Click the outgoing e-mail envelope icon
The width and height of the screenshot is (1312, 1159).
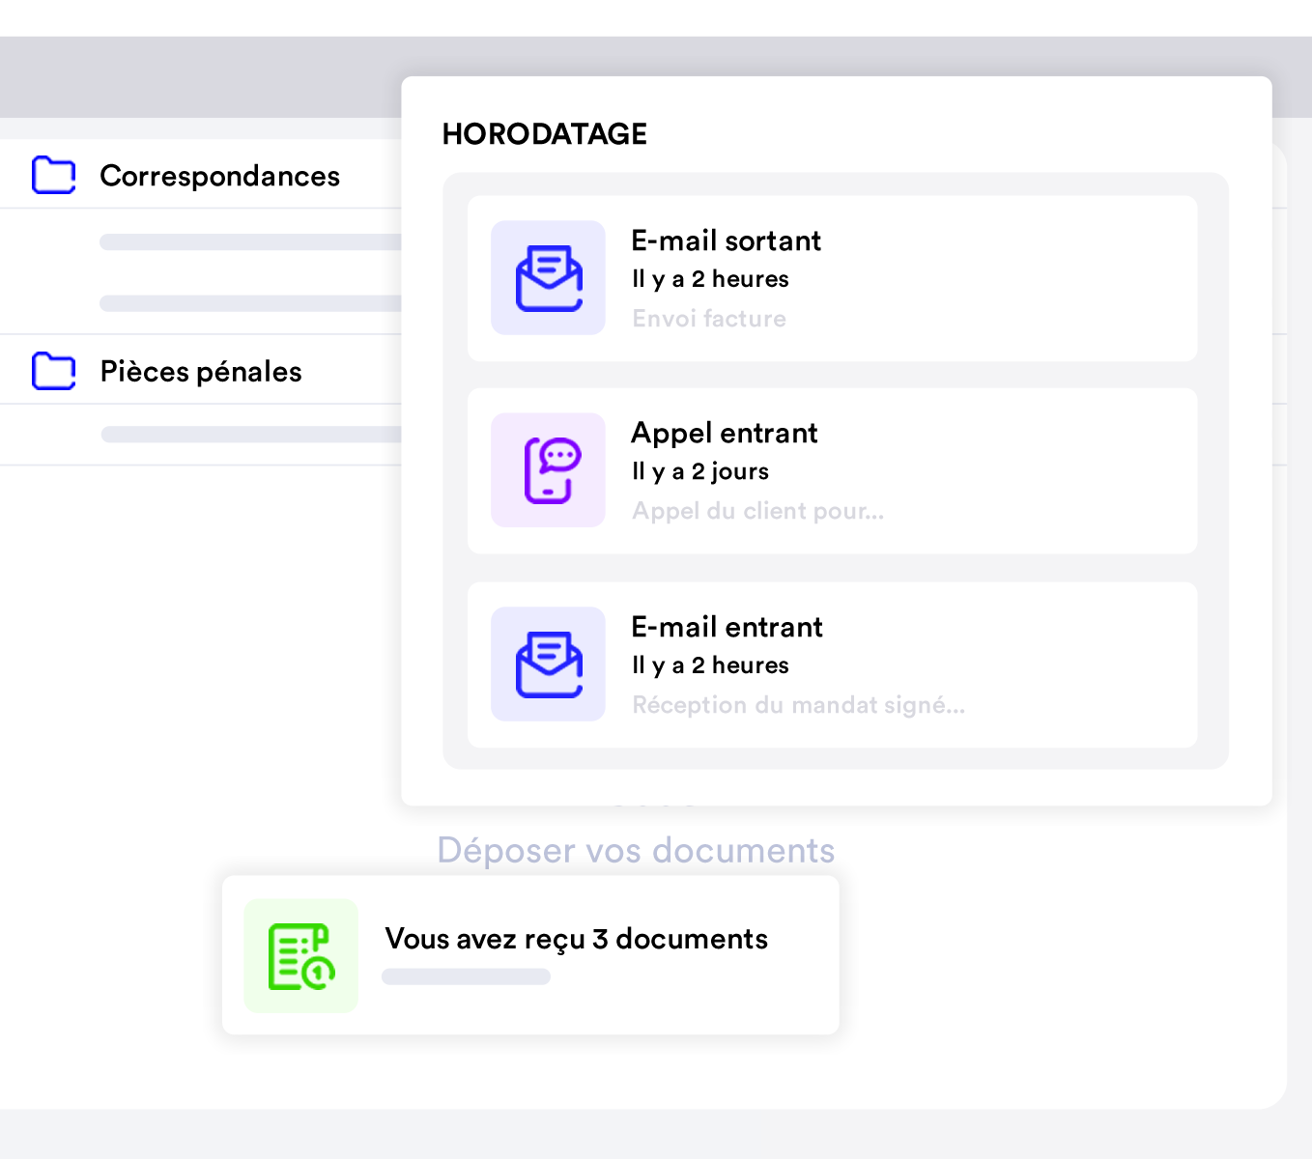[x=548, y=278]
